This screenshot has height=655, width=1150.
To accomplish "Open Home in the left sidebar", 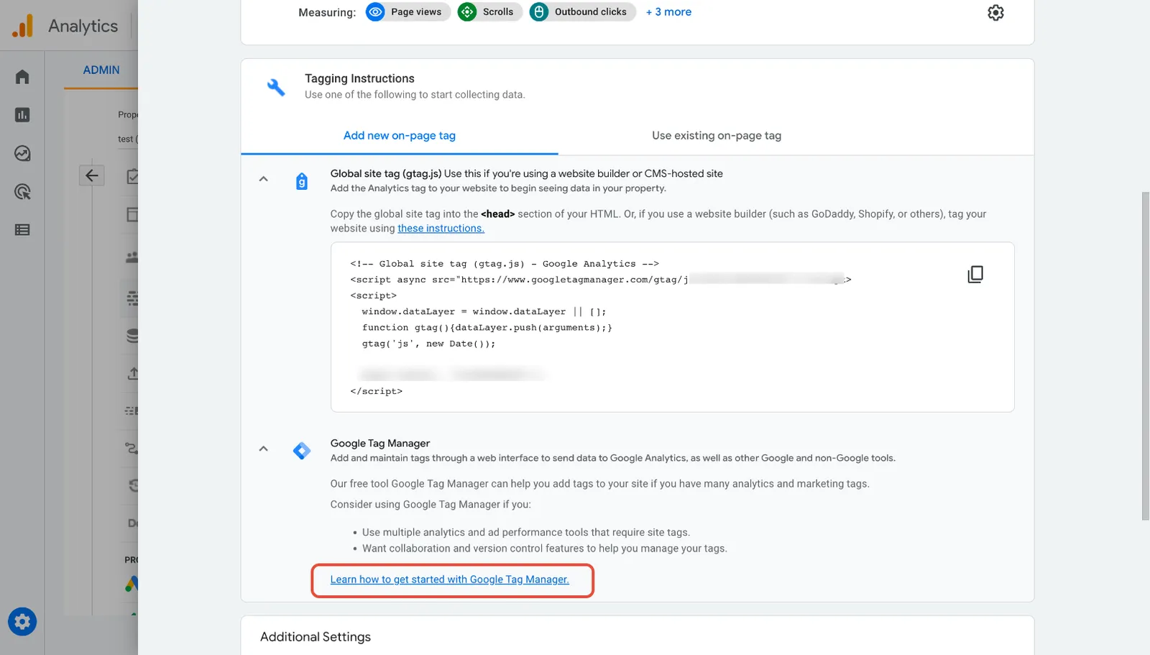I will 22,77.
